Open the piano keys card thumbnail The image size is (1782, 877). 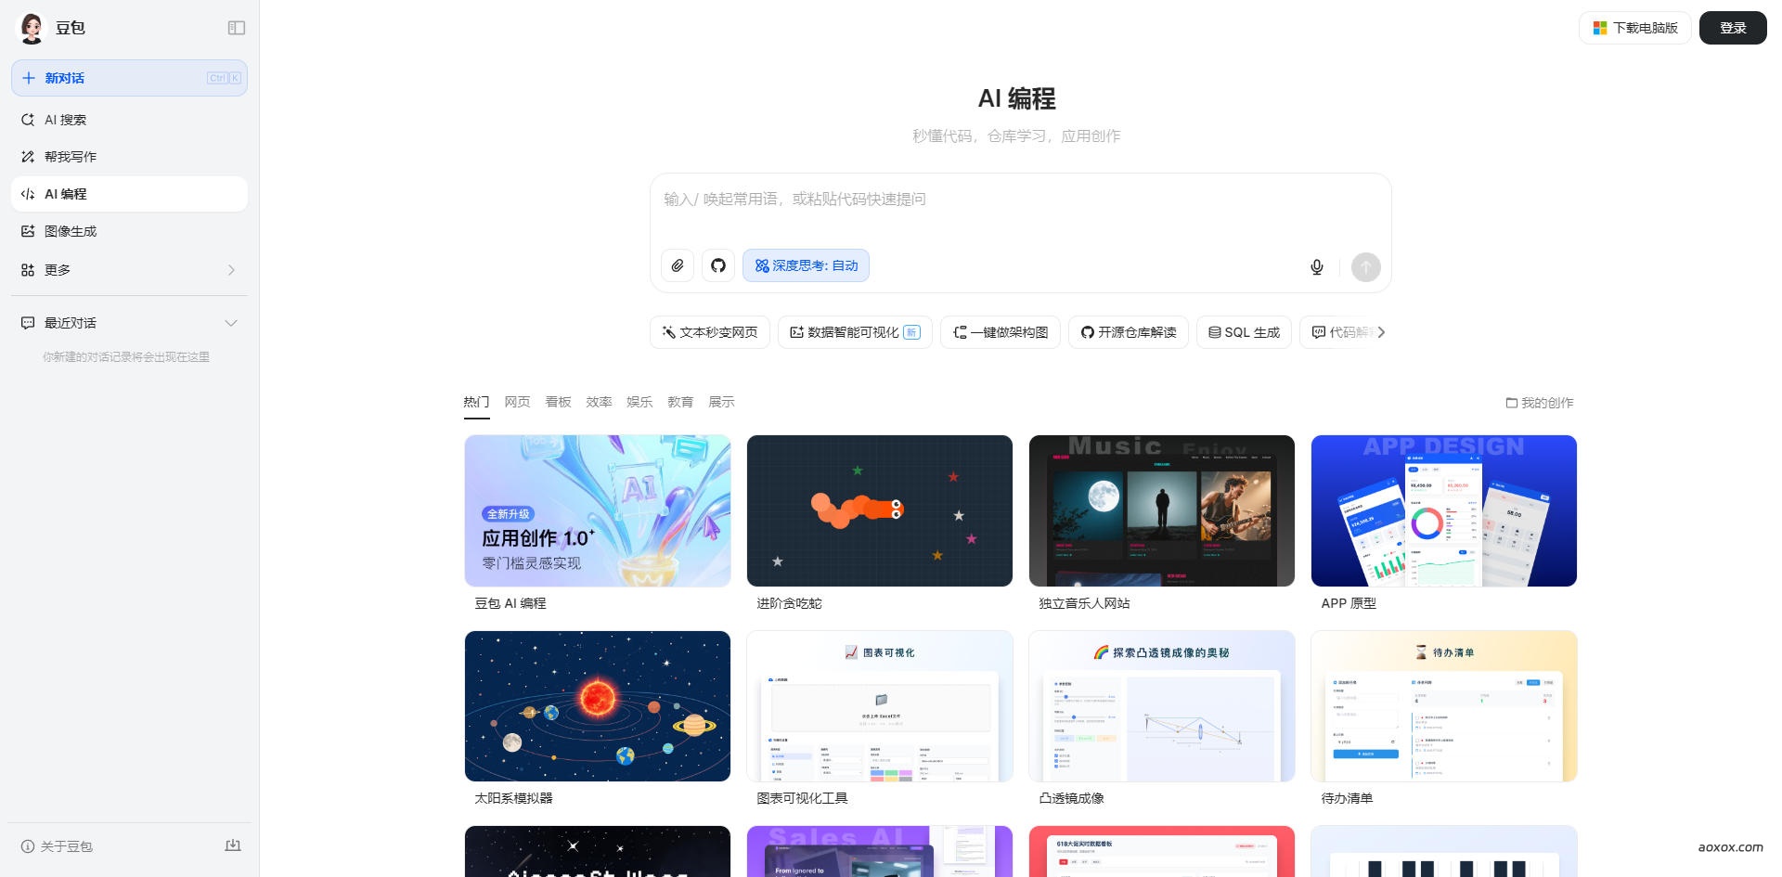[1444, 851]
